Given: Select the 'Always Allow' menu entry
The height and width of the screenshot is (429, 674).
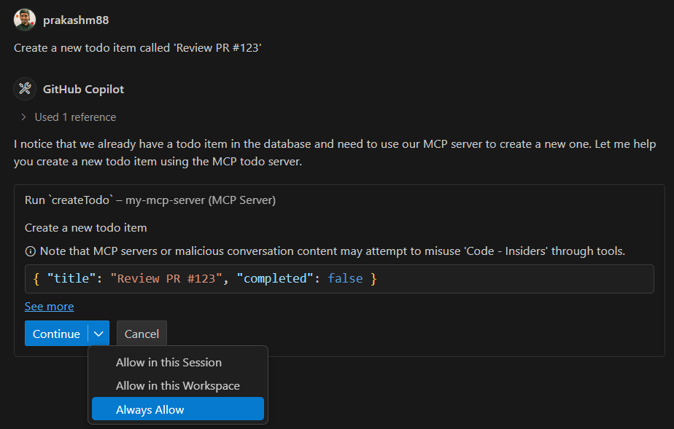Looking at the screenshot, I should pos(150,410).
